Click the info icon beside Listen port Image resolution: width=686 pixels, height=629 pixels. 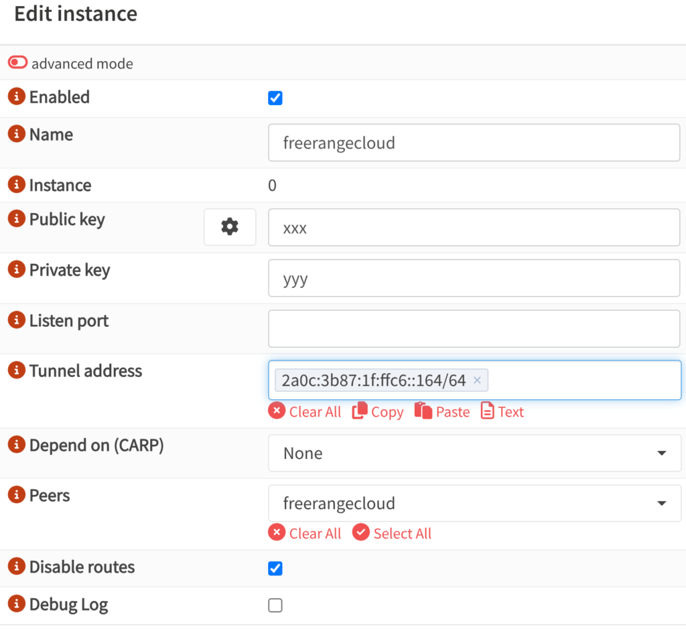tap(17, 321)
